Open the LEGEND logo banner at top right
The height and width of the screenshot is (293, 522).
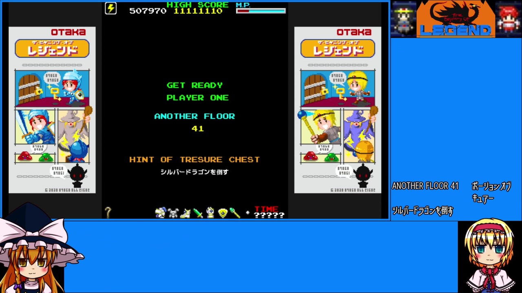456,18
